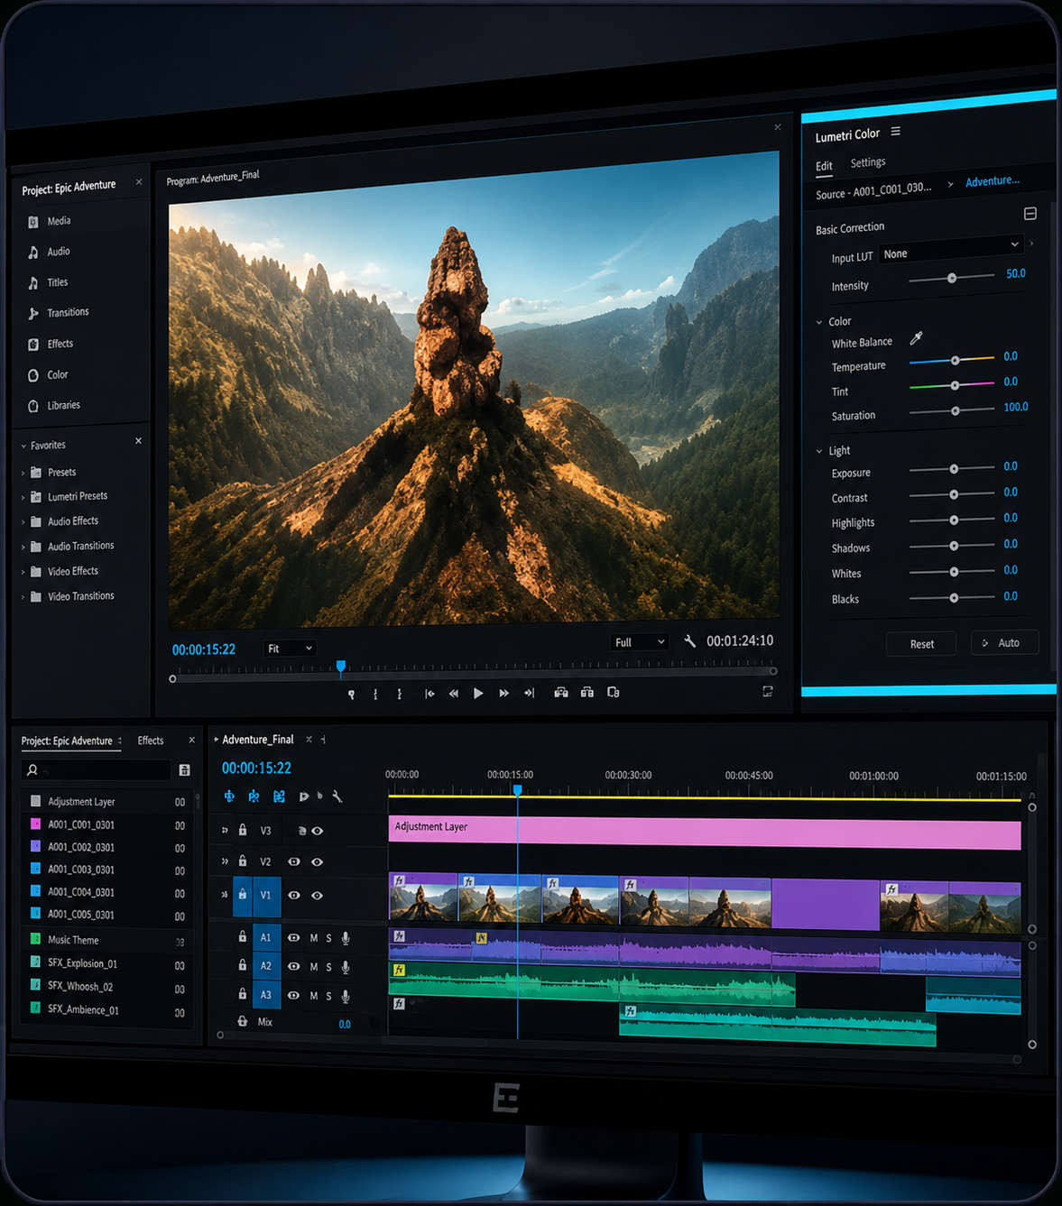1062x1206 pixels.
Task: Open the Audio section in project sidebar
Action: [50, 252]
